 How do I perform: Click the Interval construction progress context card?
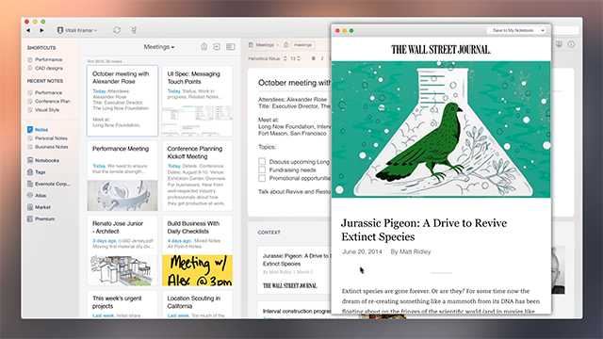(x=294, y=310)
